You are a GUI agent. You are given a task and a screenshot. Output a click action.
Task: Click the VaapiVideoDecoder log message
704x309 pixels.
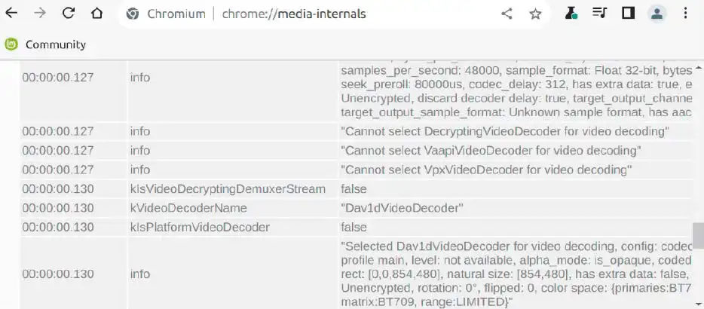tap(486, 151)
